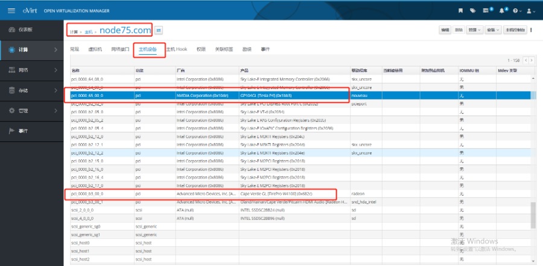Expand the 计算 sidebar submenu arrow
Image resolution: width=543 pixels, height=266 pixels.
point(56,50)
